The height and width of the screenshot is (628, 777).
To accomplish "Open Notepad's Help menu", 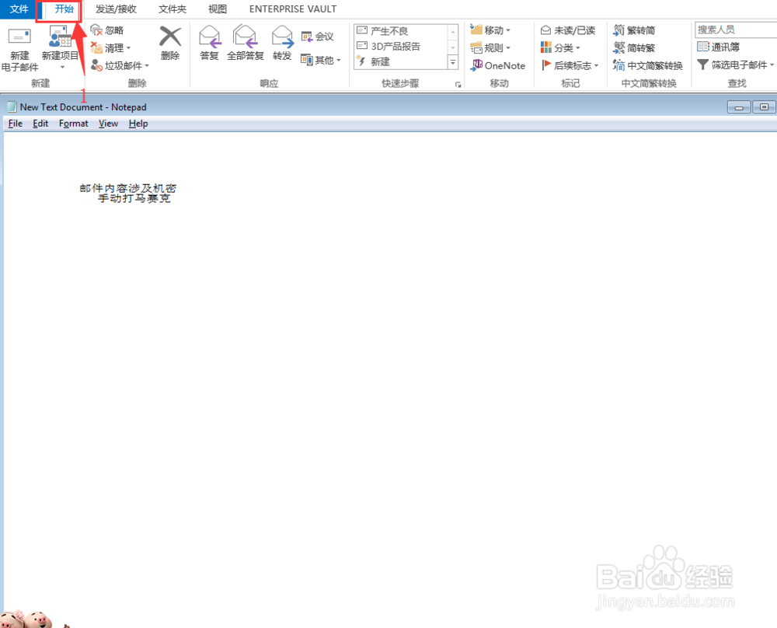I will click(138, 124).
